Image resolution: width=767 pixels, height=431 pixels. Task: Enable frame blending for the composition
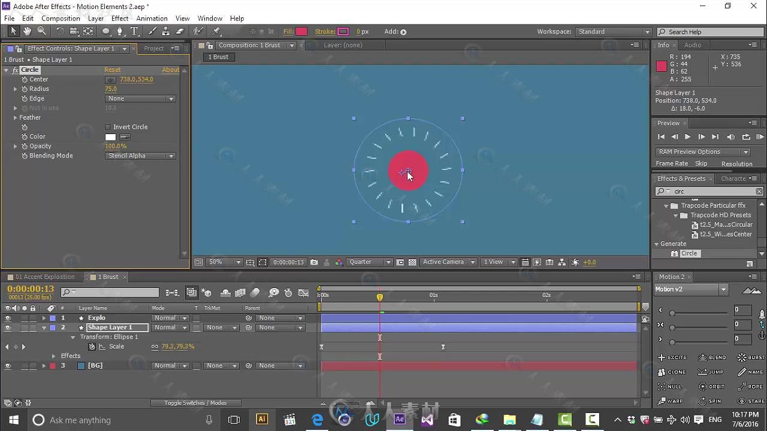pos(240,293)
